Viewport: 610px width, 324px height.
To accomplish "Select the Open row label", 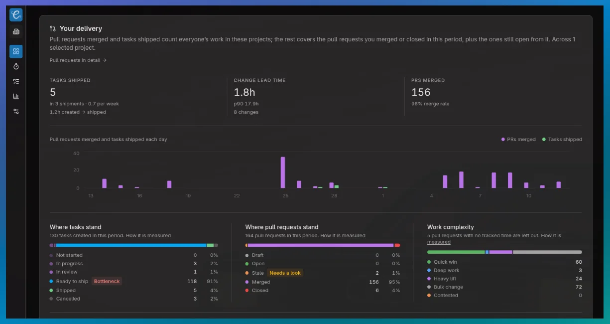I will pyautogui.click(x=258, y=264).
